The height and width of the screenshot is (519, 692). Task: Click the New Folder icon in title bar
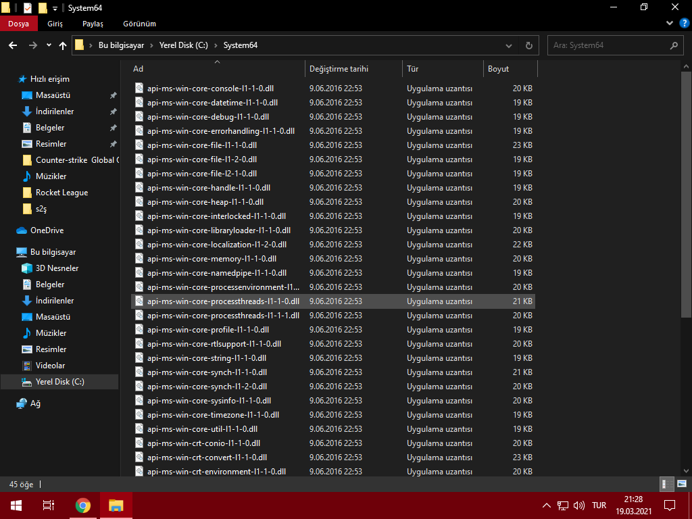coord(43,8)
